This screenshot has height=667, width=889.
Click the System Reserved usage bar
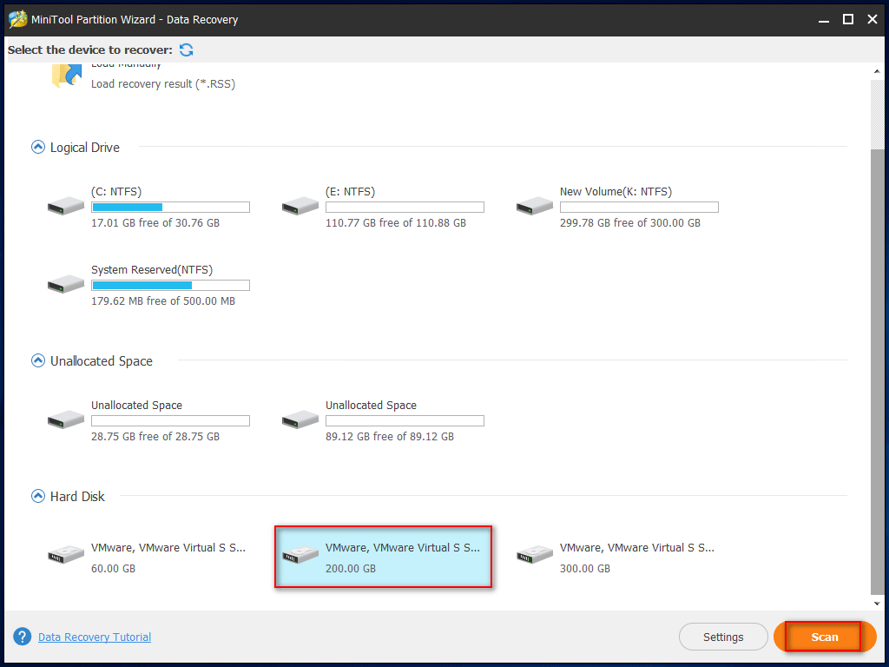tap(171, 285)
